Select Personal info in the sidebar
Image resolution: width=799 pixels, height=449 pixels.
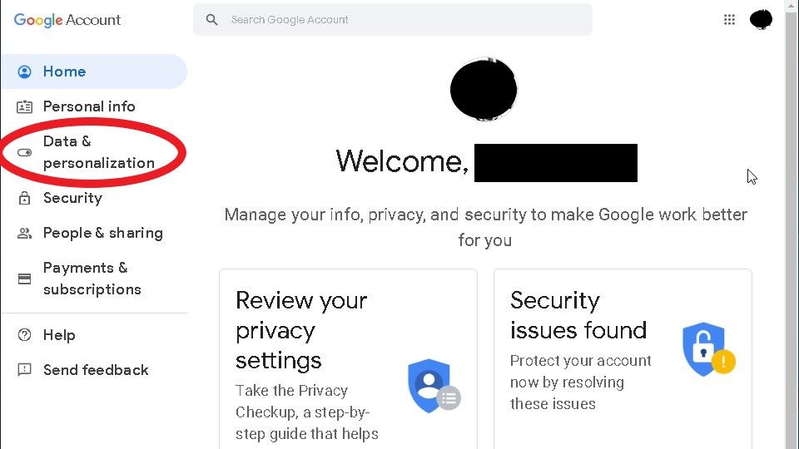pyautogui.click(x=89, y=106)
